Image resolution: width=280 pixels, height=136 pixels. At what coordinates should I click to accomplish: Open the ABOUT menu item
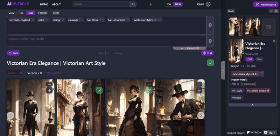tap(56, 5)
